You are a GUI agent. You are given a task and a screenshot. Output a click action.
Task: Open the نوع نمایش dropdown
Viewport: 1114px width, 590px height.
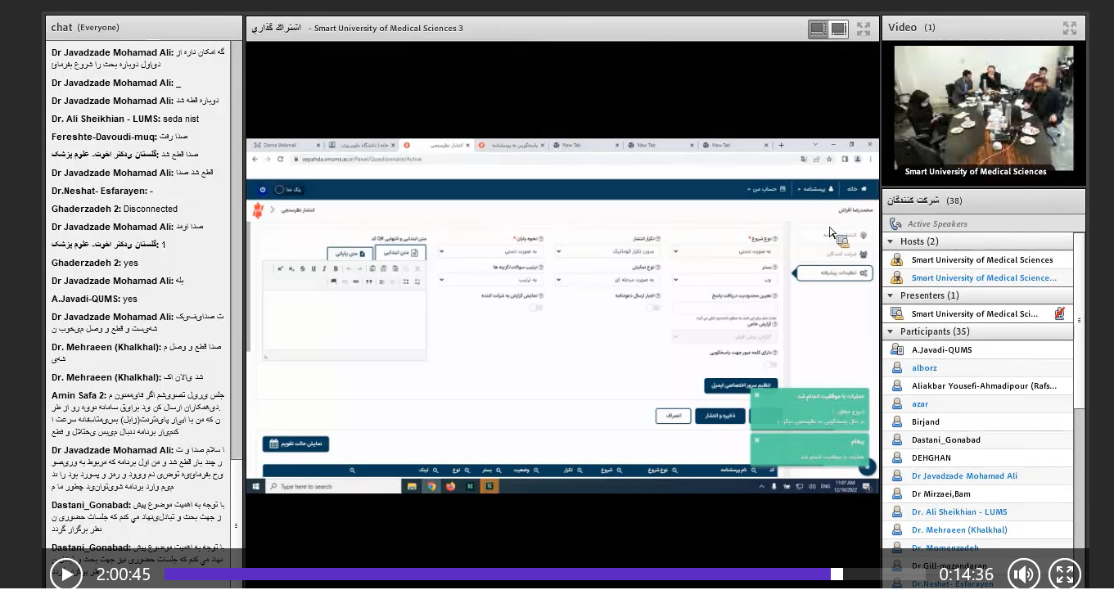coord(607,279)
